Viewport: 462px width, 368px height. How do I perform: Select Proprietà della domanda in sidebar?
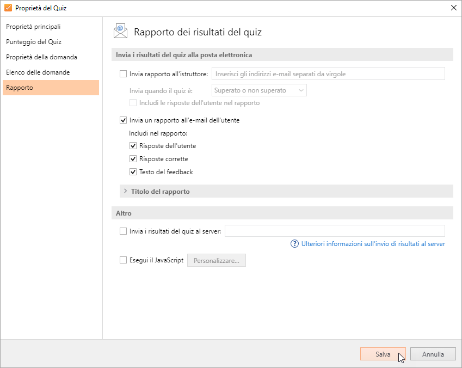(41, 57)
